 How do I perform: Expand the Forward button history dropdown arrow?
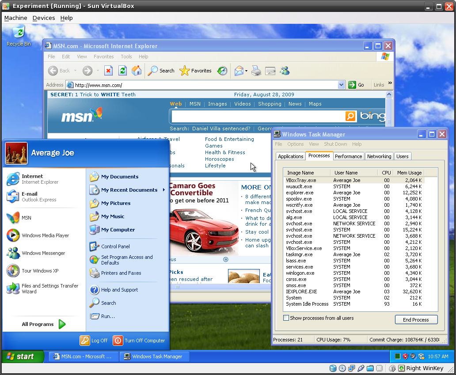tap(98, 71)
